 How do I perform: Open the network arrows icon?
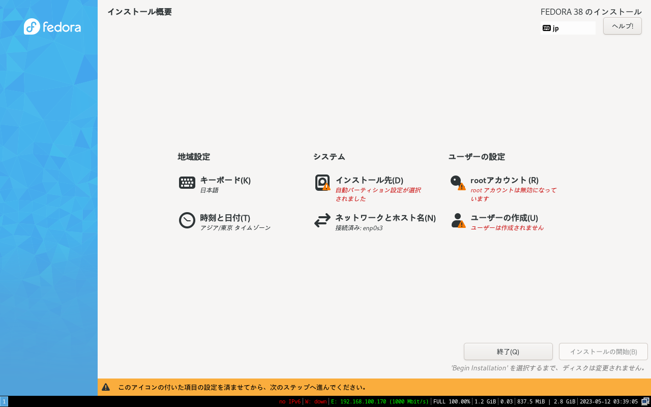pos(322,220)
